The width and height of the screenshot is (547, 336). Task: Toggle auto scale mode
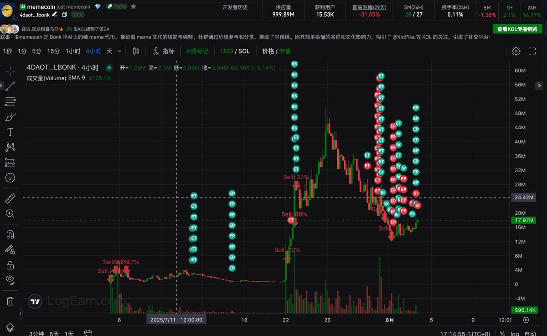coord(530,333)
